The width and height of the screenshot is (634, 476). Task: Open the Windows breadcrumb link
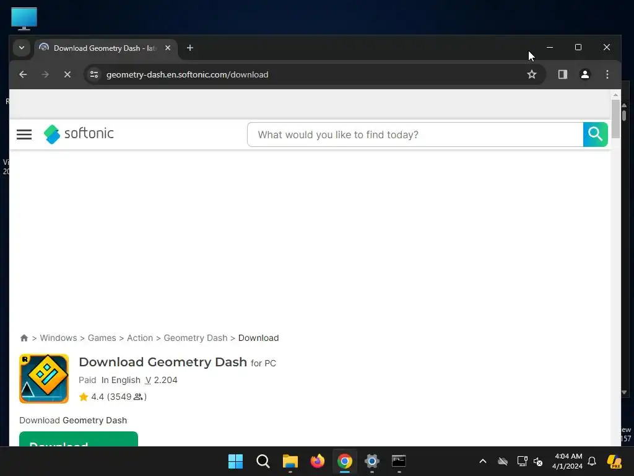point(58,338)
